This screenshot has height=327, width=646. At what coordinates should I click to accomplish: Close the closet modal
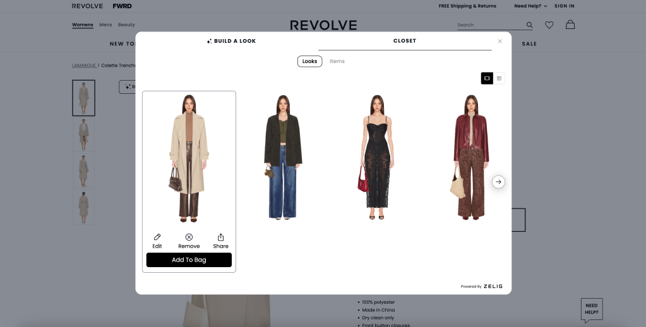point(499,41)
